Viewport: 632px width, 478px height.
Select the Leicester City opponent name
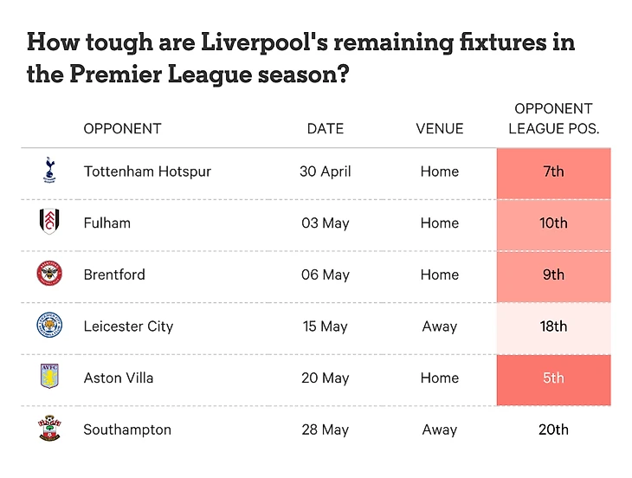[128, 326]
